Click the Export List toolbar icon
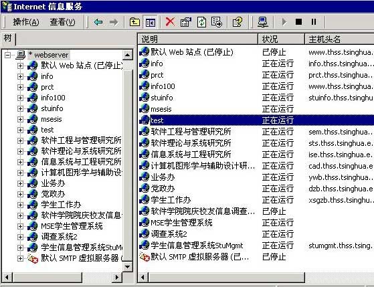 217,22
